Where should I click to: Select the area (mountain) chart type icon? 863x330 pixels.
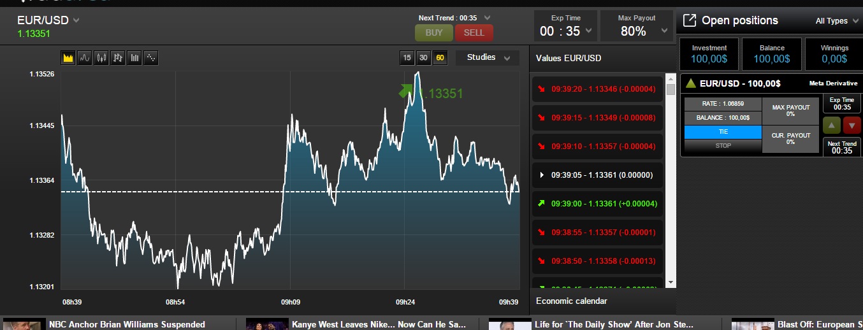point(68,58)
